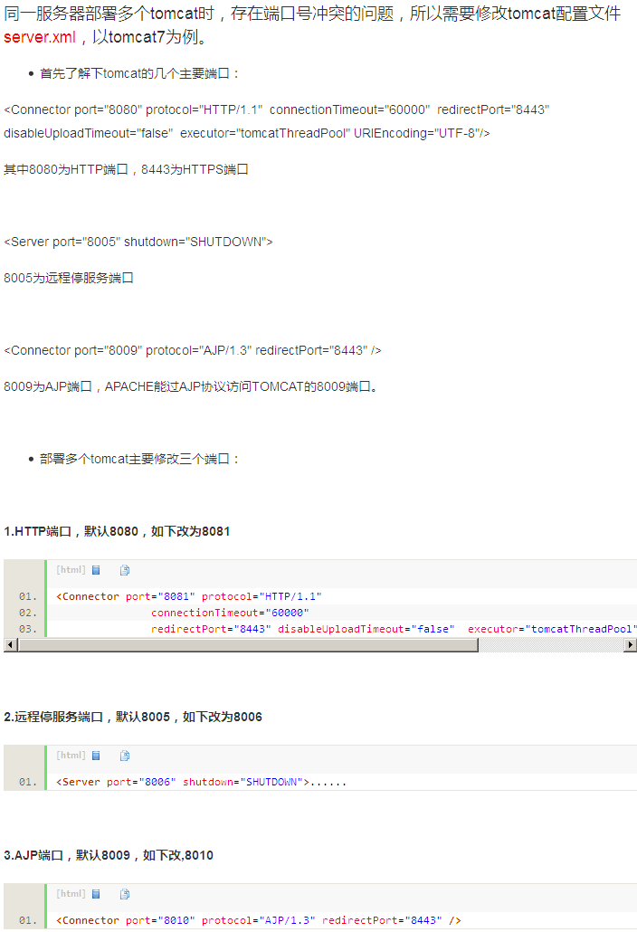Click the [html] label in AJP port code block
Viewport: 637px width, 932px height.
click(71, 893)
